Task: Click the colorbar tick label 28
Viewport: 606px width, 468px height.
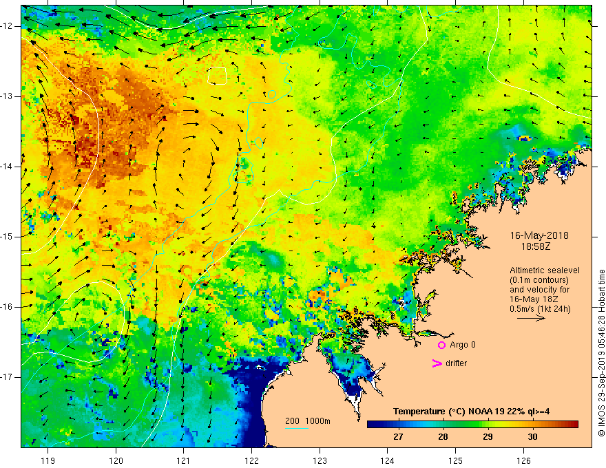Action: click(x=443, y=437)
